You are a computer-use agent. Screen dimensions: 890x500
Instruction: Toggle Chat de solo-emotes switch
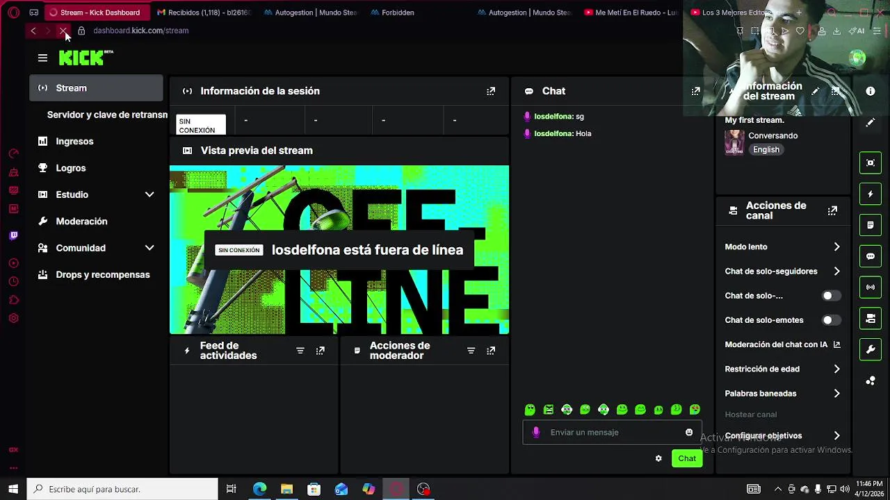[831, 320]
